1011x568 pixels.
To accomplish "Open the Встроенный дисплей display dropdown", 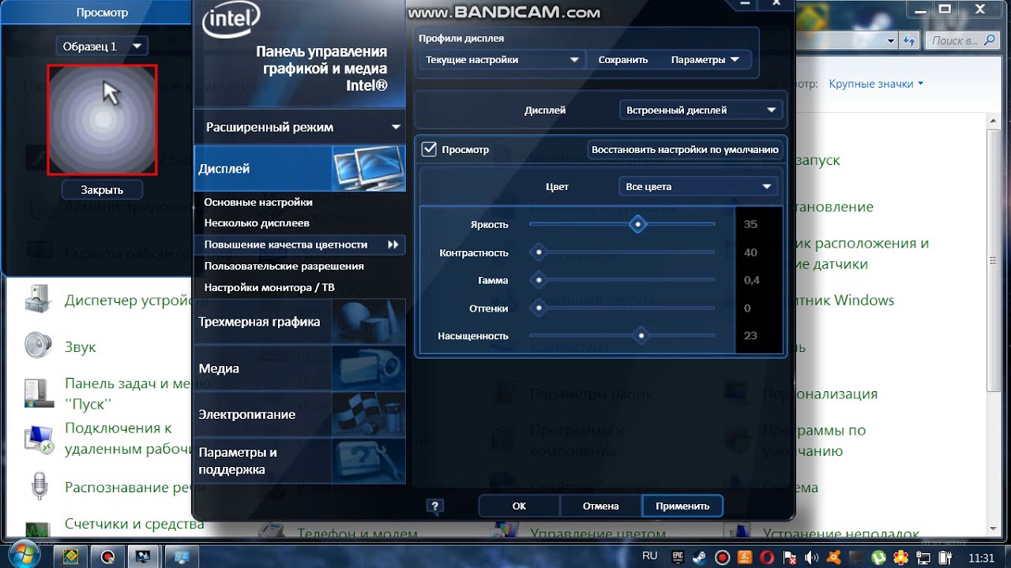I will pos(700,110).
